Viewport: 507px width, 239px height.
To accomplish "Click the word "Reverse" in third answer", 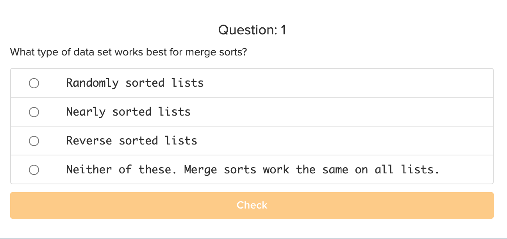I will click(89, 141).
